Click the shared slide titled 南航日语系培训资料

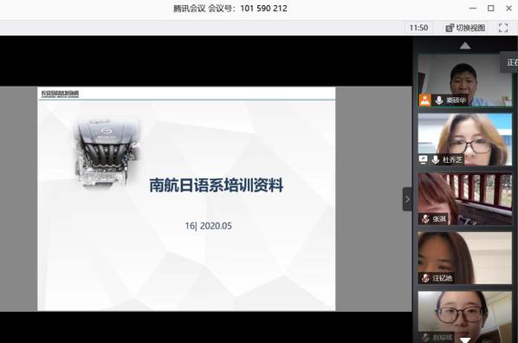tap(186, 199)
